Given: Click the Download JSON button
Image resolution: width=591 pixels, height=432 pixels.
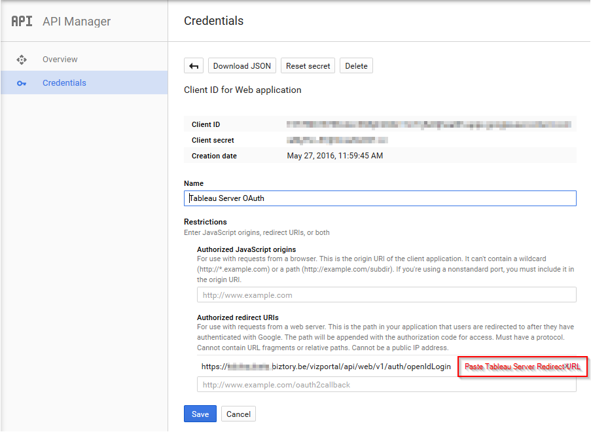Looking at the screenshot, I should (x=242, y=66).
